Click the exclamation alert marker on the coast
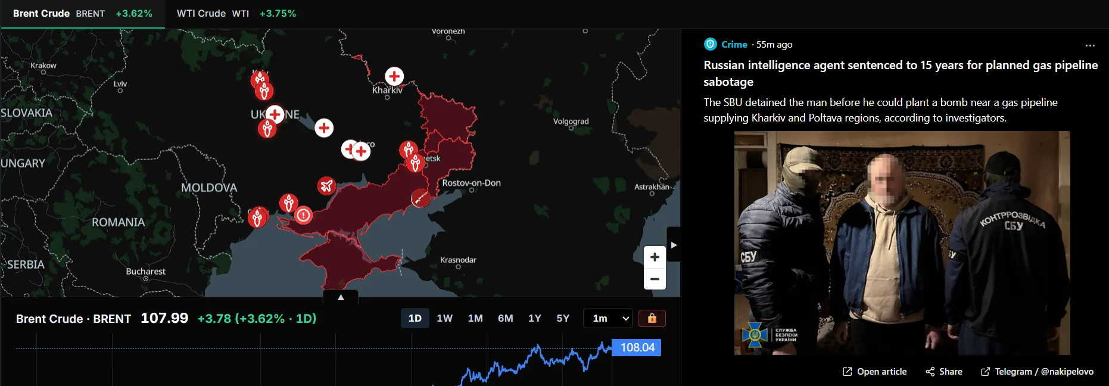 tap(304, 215)
